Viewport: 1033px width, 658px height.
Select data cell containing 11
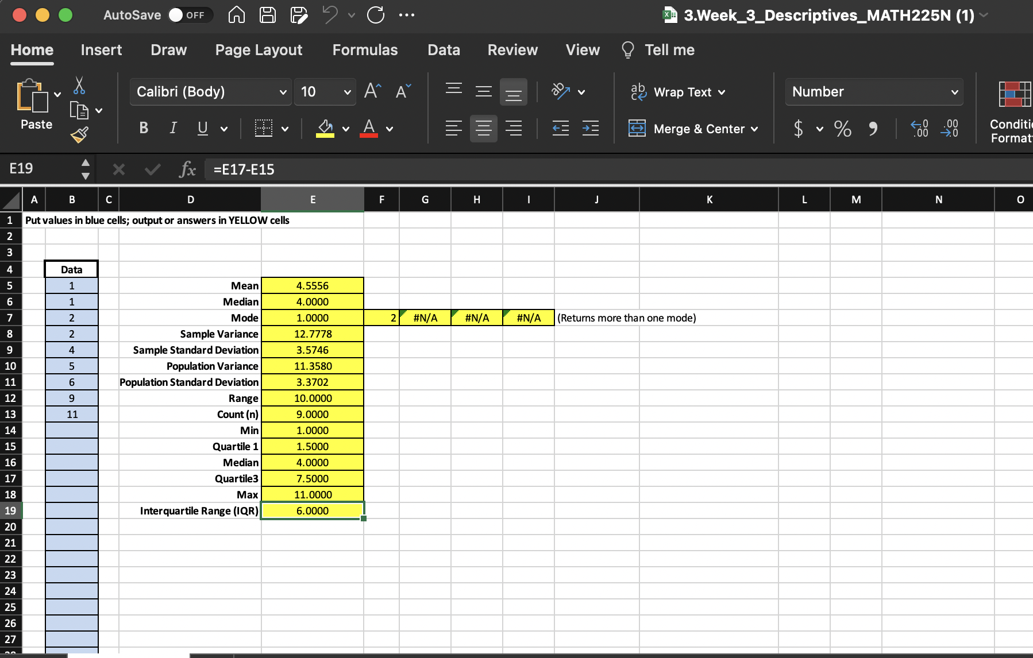(x=72, y=414)
